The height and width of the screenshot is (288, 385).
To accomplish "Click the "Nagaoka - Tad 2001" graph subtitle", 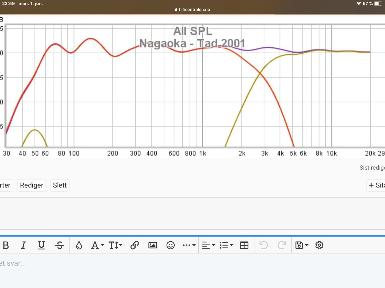I will point(192,43).
